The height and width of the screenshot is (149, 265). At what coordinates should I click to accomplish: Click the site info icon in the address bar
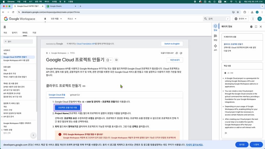[x=19, y=12]
